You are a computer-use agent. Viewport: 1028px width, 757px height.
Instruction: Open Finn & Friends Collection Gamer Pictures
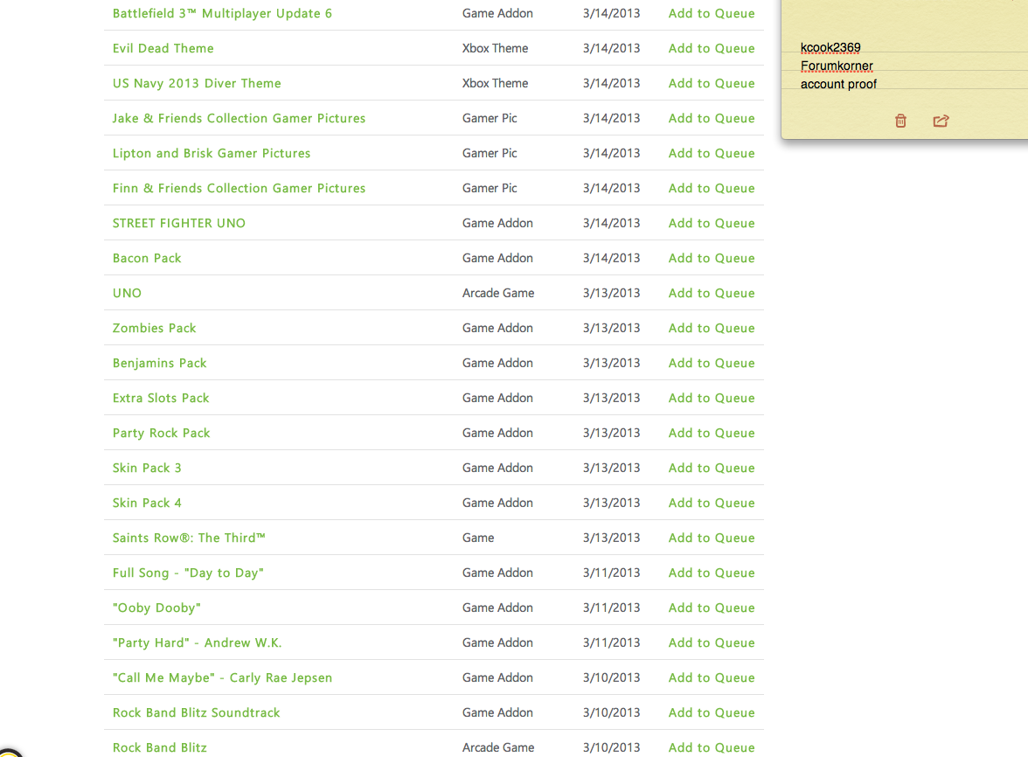pos(239,188)
